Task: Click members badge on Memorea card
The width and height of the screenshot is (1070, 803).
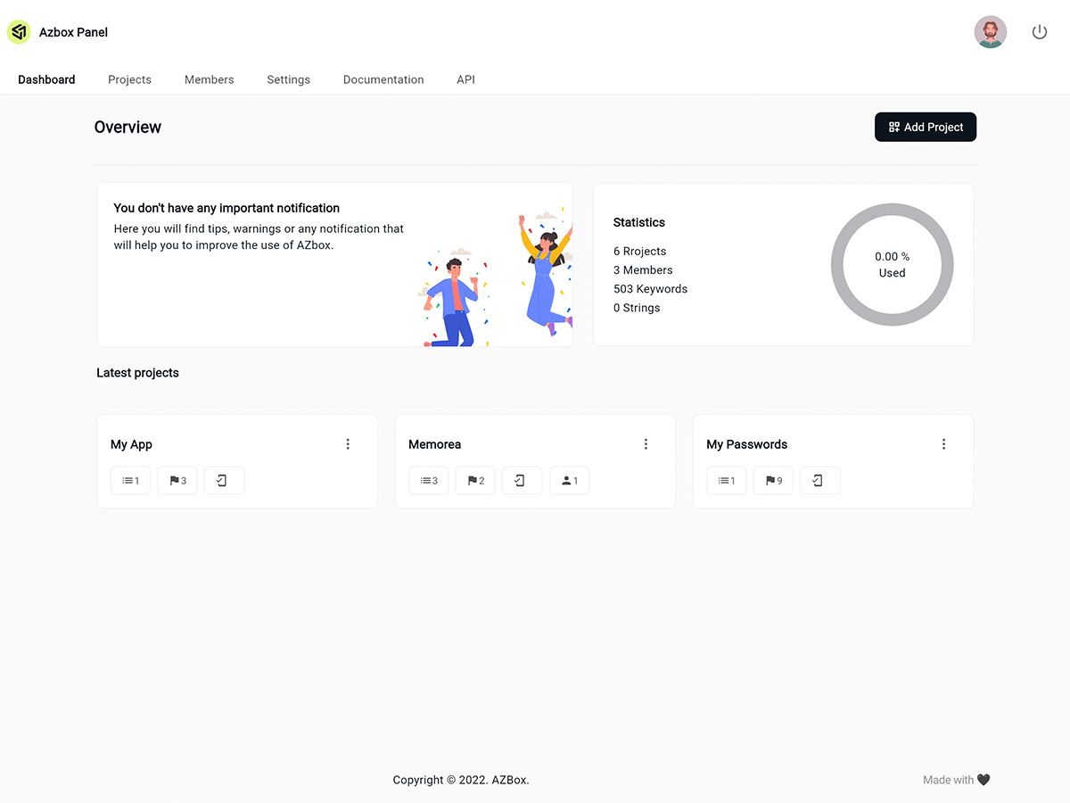Action: pos(569,481)
